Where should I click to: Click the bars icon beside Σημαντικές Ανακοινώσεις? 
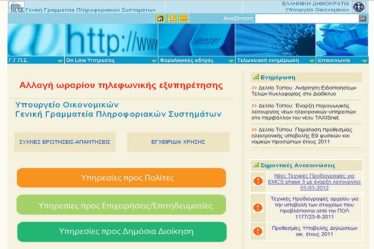pos(256,165)
